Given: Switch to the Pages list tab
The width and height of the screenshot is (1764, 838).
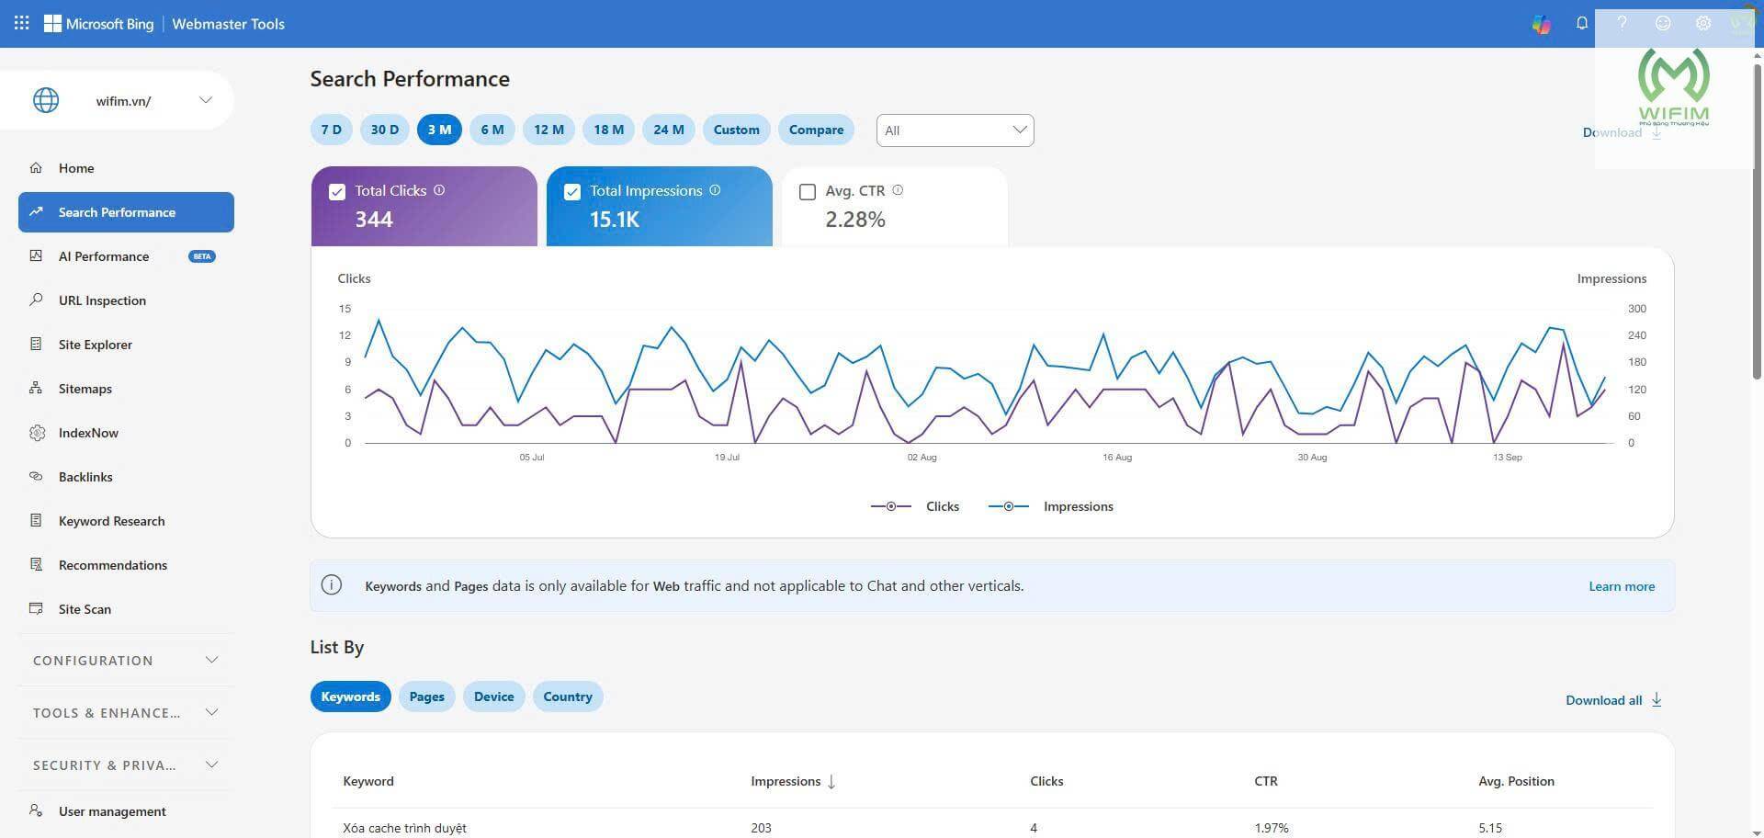Looking at the screenshot, I should 426,696.
